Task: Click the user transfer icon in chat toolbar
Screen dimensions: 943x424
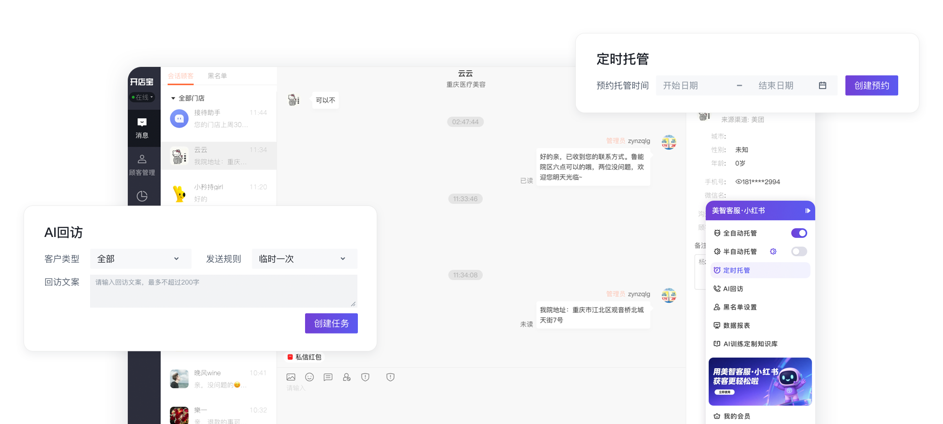Action: tap(347, 377)
